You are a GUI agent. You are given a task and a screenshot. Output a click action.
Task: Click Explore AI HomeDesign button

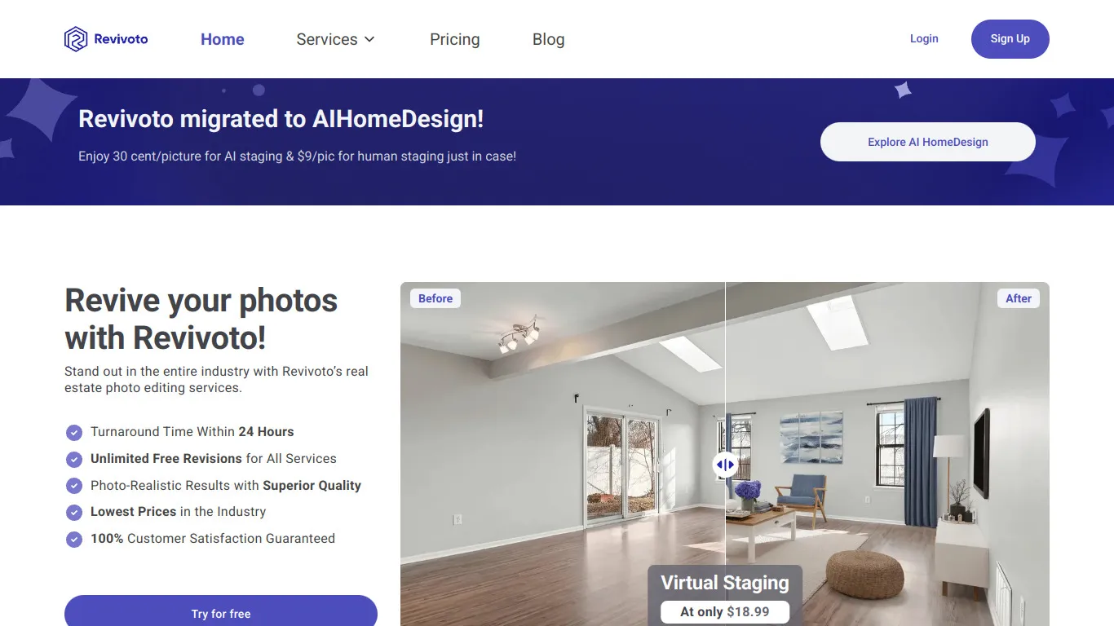coord(928,142)
